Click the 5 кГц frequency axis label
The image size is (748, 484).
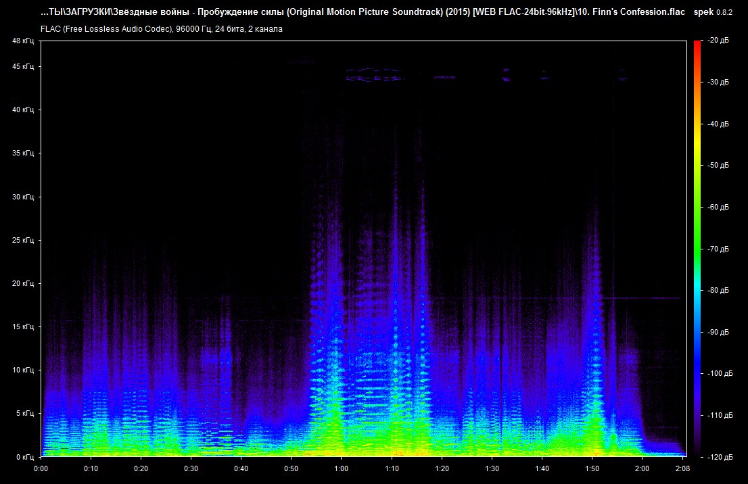(x=24, y=413)
